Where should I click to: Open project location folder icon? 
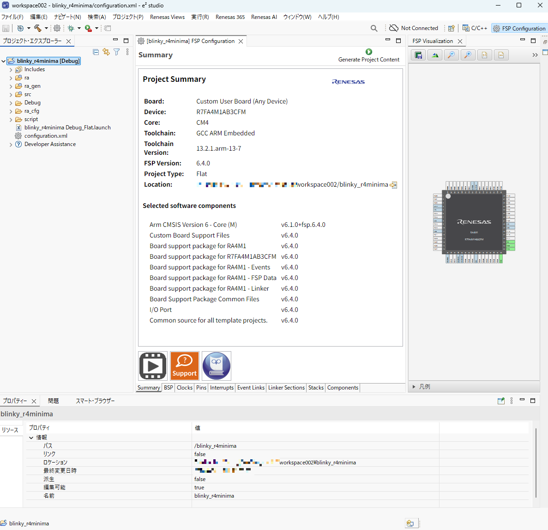pyautogui.click(x=393, y=185)
